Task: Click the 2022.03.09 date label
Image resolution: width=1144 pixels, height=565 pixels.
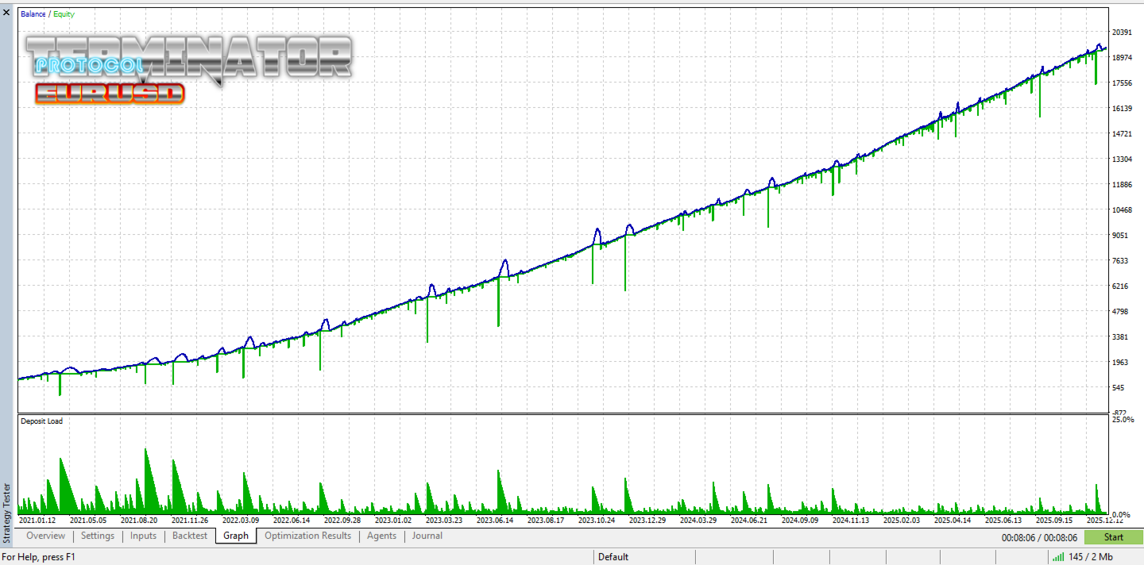Action: click(x=241, y=521)
